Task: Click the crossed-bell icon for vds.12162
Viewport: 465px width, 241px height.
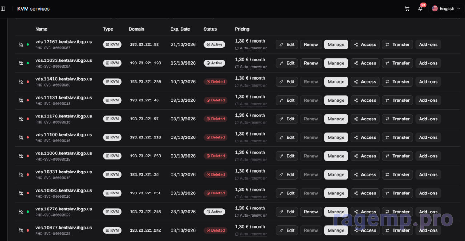Action: 21,44
